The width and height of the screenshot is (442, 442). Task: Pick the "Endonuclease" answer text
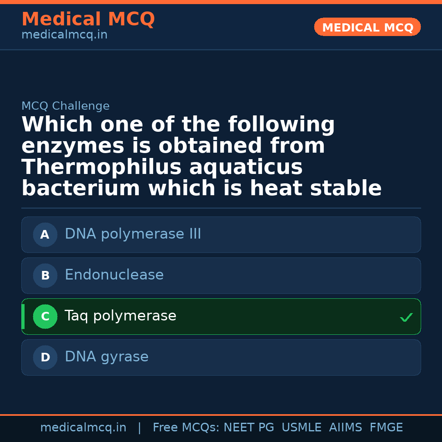click(x=114, y=275)
